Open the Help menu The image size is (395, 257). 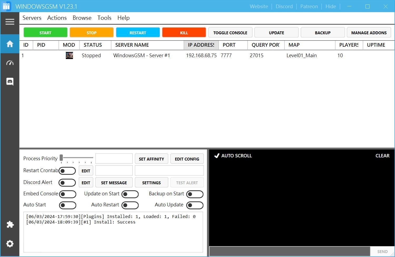(x=124, y=18)
